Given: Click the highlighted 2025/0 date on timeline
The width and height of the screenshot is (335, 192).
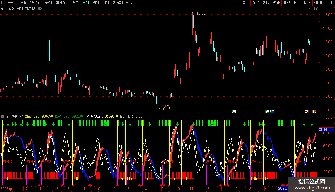Looking at the screenshot, I should click(283, 188).
